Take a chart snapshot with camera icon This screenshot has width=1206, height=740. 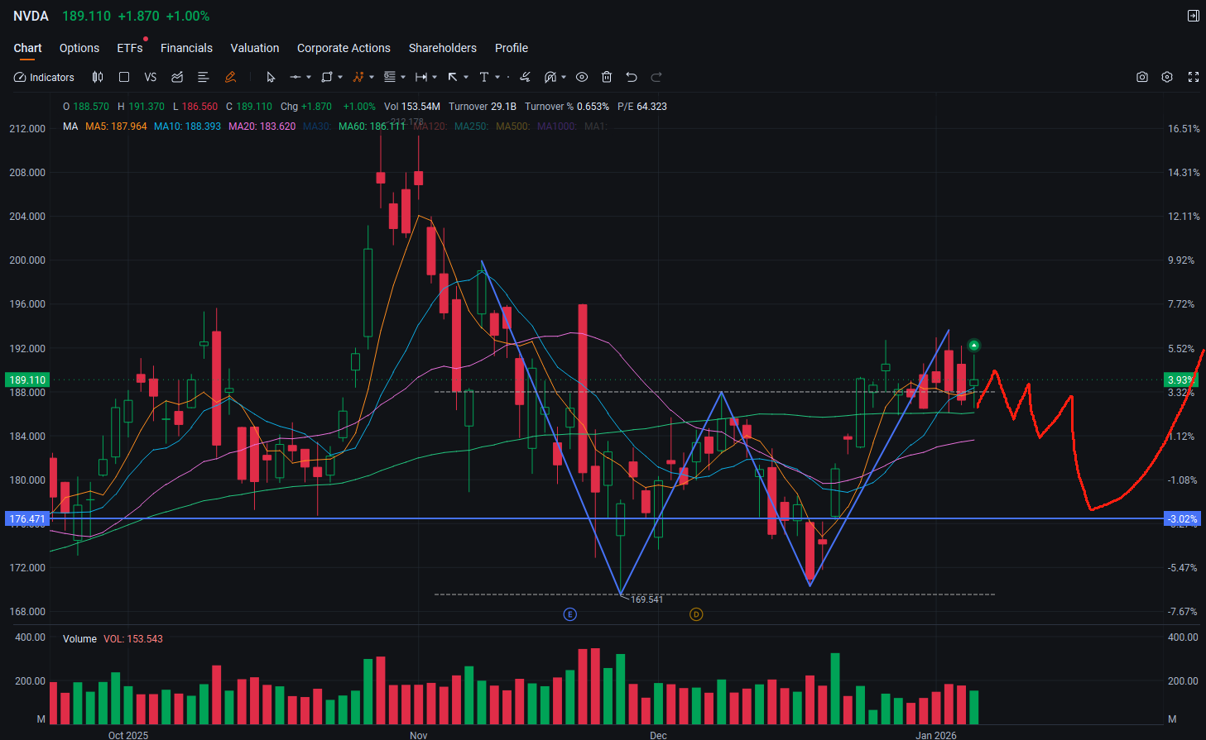[x=1142, y=77]
